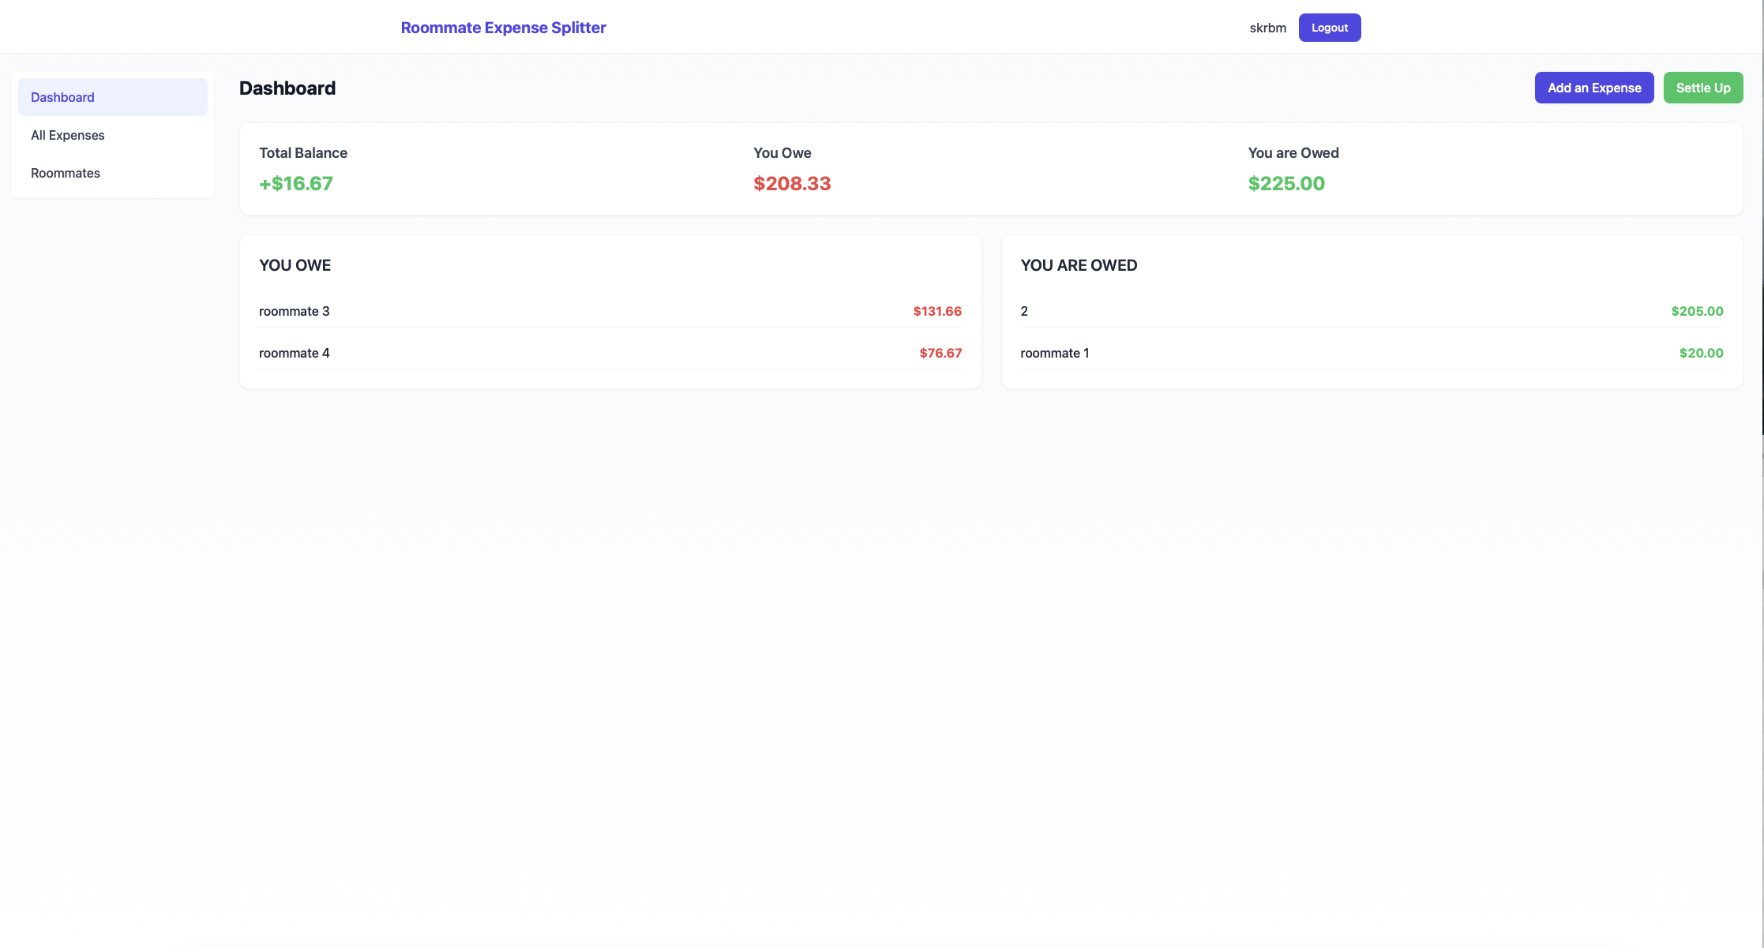Click the $225.00 You are Owed total

coord(1286,183)
